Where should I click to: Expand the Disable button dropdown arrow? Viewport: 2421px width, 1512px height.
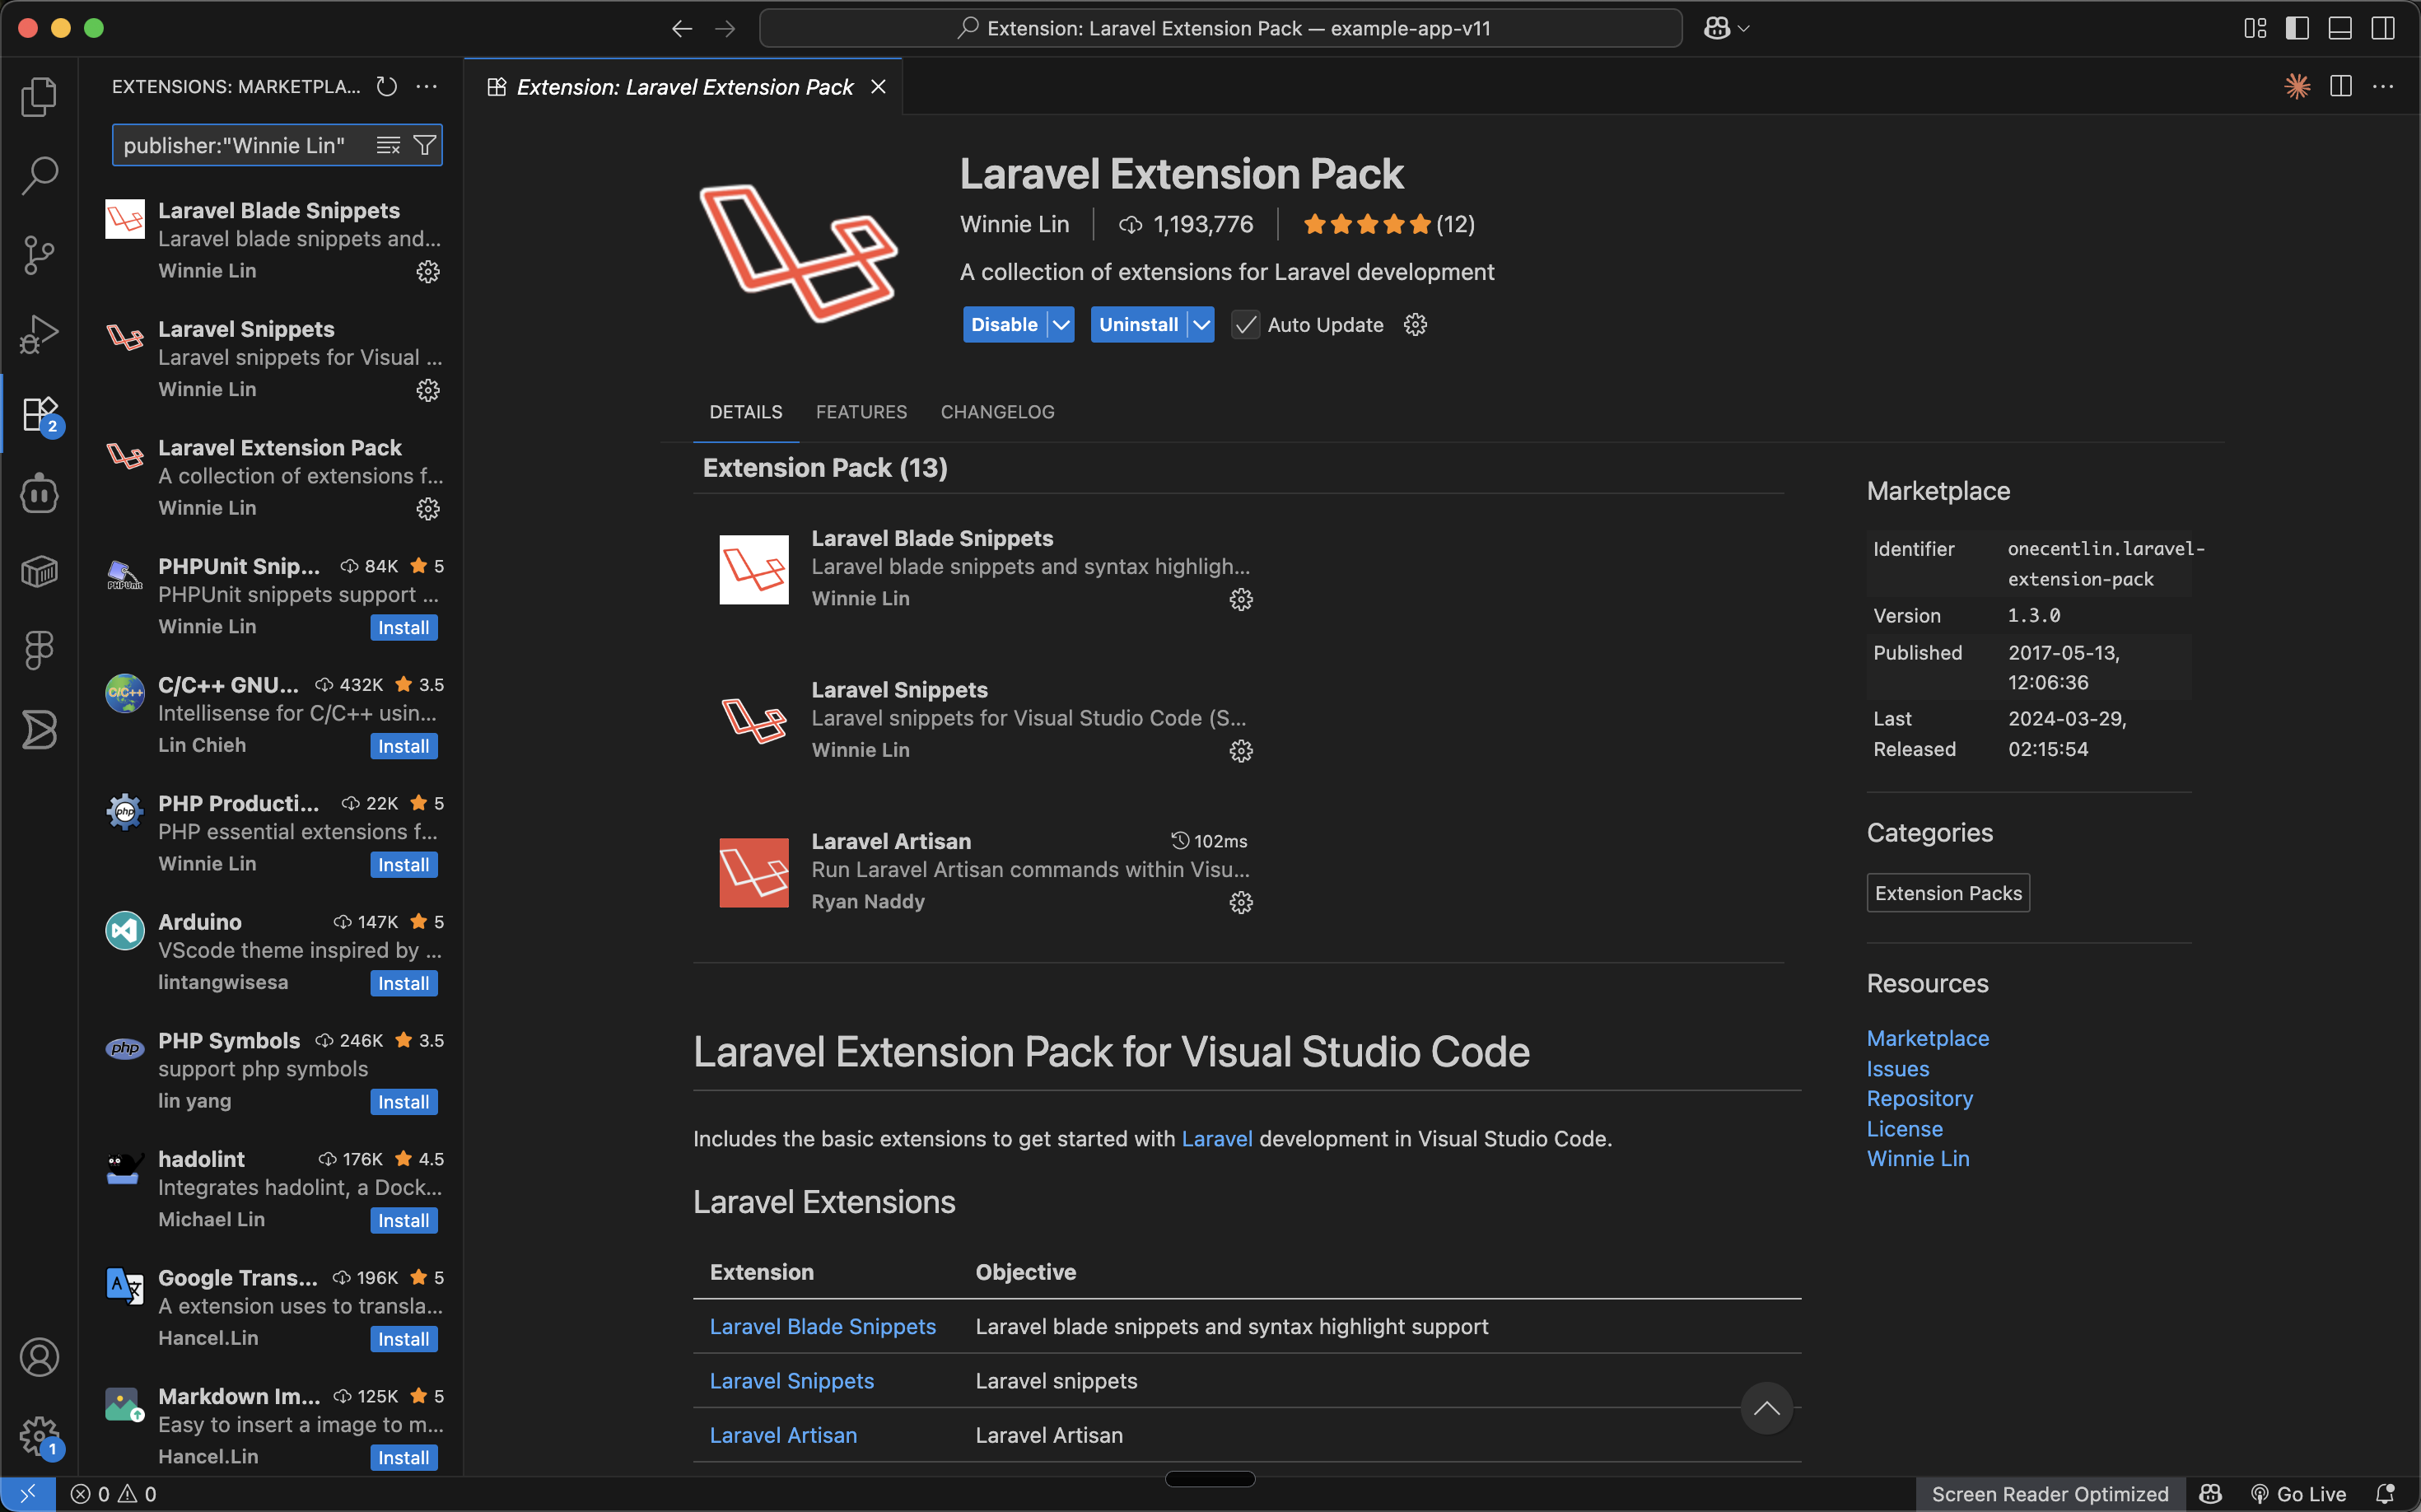1061,325
